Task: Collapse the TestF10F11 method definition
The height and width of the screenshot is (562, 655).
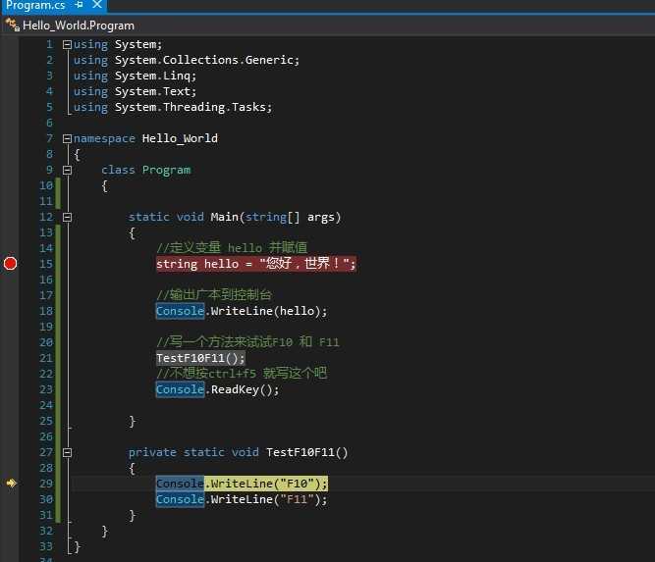Action: coord(67,452)
